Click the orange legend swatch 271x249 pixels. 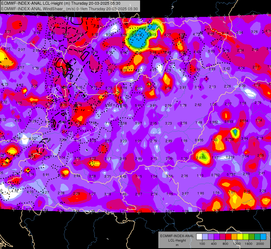tap(234, 237)
